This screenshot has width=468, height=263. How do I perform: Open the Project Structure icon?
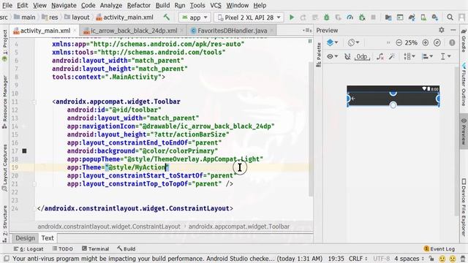[x=388, y=18]
